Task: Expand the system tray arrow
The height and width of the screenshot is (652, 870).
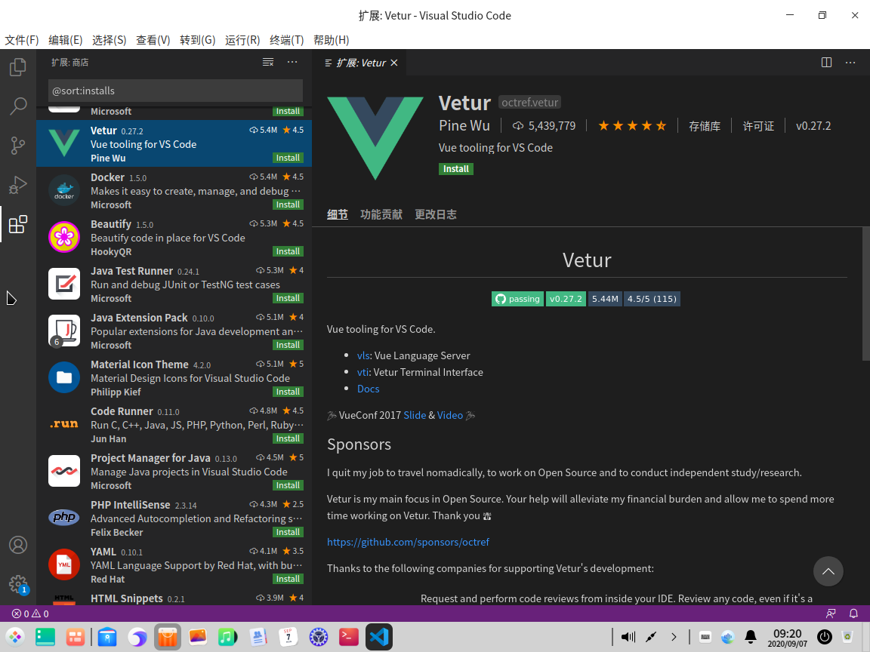Action: point(674,637)
